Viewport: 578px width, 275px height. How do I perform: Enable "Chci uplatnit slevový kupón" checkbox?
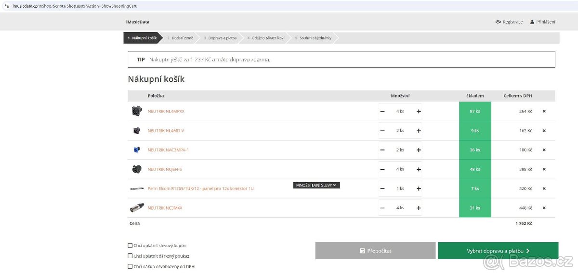130,246
